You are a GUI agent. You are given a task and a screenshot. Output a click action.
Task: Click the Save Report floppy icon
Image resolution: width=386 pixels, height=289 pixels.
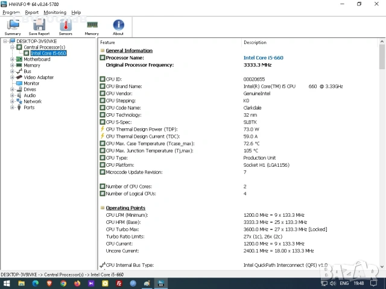[x=39, y=27]
